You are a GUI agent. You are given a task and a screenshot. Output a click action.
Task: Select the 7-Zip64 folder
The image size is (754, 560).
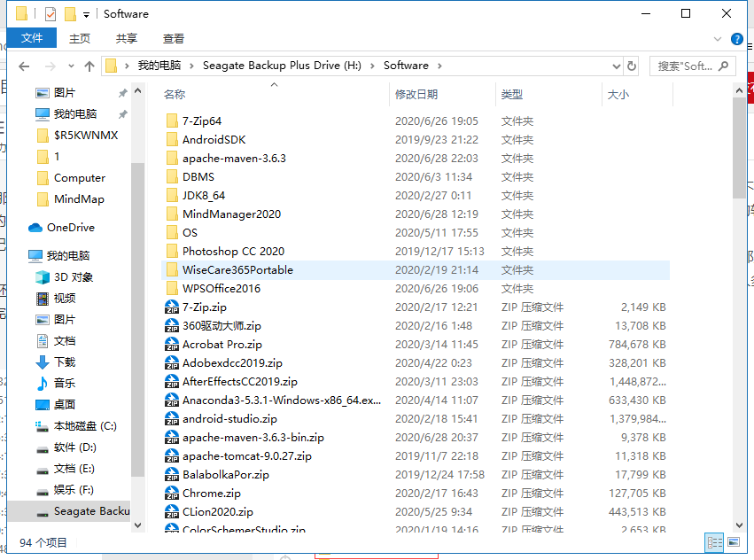click(x=201, y=121)
